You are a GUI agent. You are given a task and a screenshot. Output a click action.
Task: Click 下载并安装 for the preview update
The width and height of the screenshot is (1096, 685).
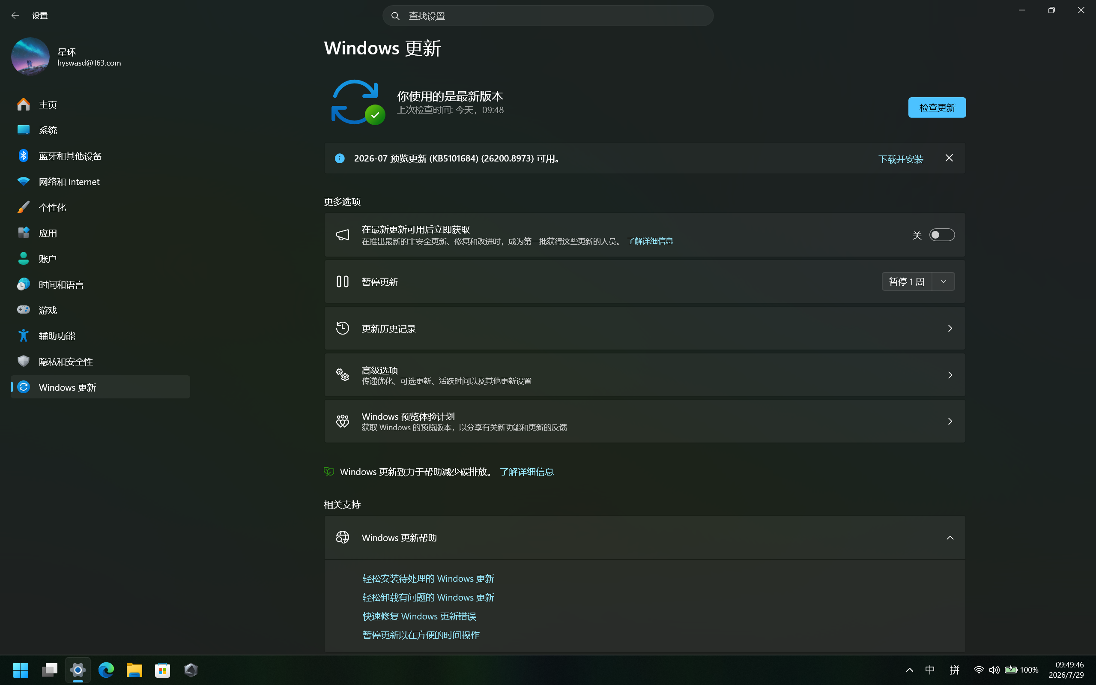[900, 159]
